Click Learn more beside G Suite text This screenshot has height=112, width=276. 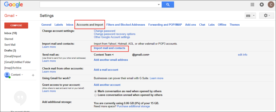[157, 78]
